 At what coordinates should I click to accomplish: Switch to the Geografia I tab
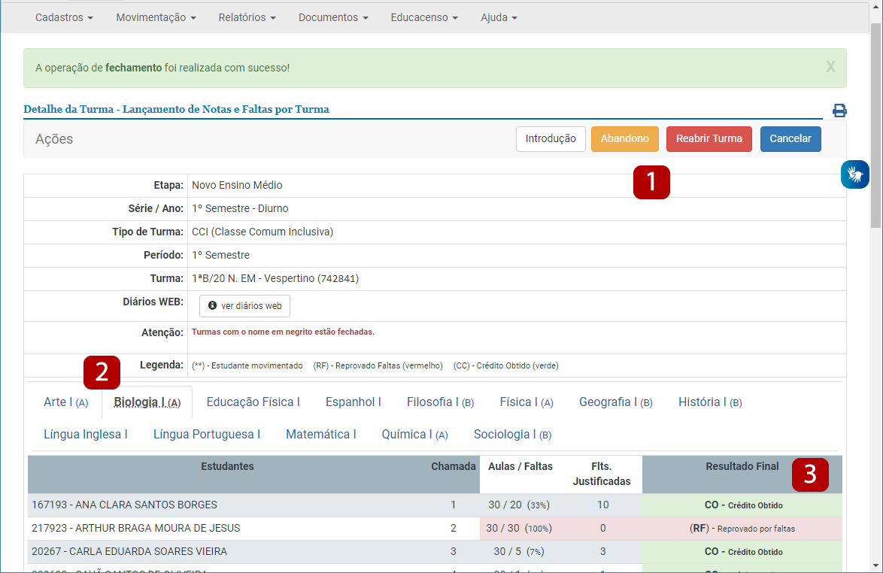tap(615, 402)
